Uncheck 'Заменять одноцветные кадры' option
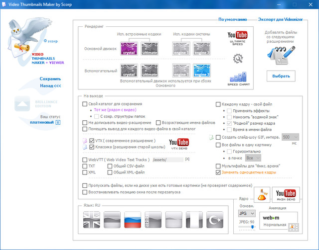 tap(218, 172)
